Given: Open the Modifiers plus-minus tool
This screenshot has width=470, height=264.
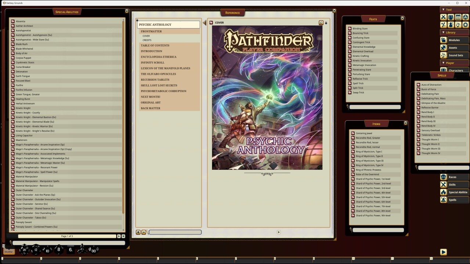Looking at the screenshot, I should tap(443, 24).
